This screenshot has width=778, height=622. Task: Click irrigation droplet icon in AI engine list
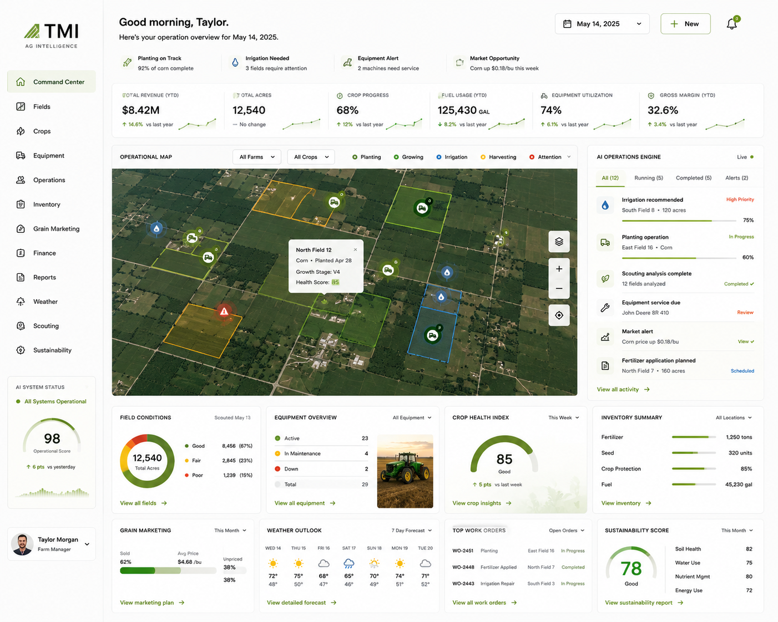(605, 205)
